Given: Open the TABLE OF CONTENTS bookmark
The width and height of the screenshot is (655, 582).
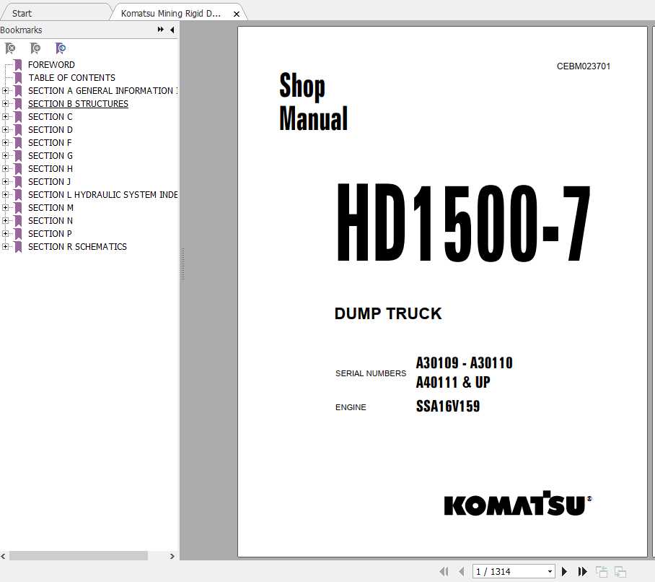Looking at the screenshot, I should pyautogui.click(x=71, y=78).
